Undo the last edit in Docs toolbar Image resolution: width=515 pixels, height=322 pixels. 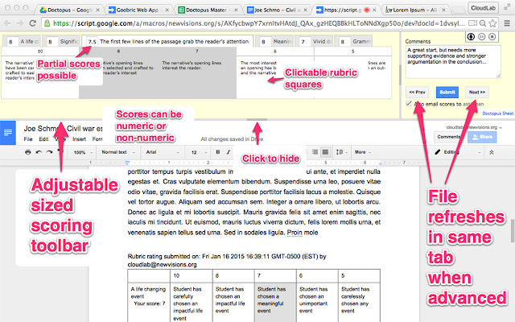coord(39,152)
